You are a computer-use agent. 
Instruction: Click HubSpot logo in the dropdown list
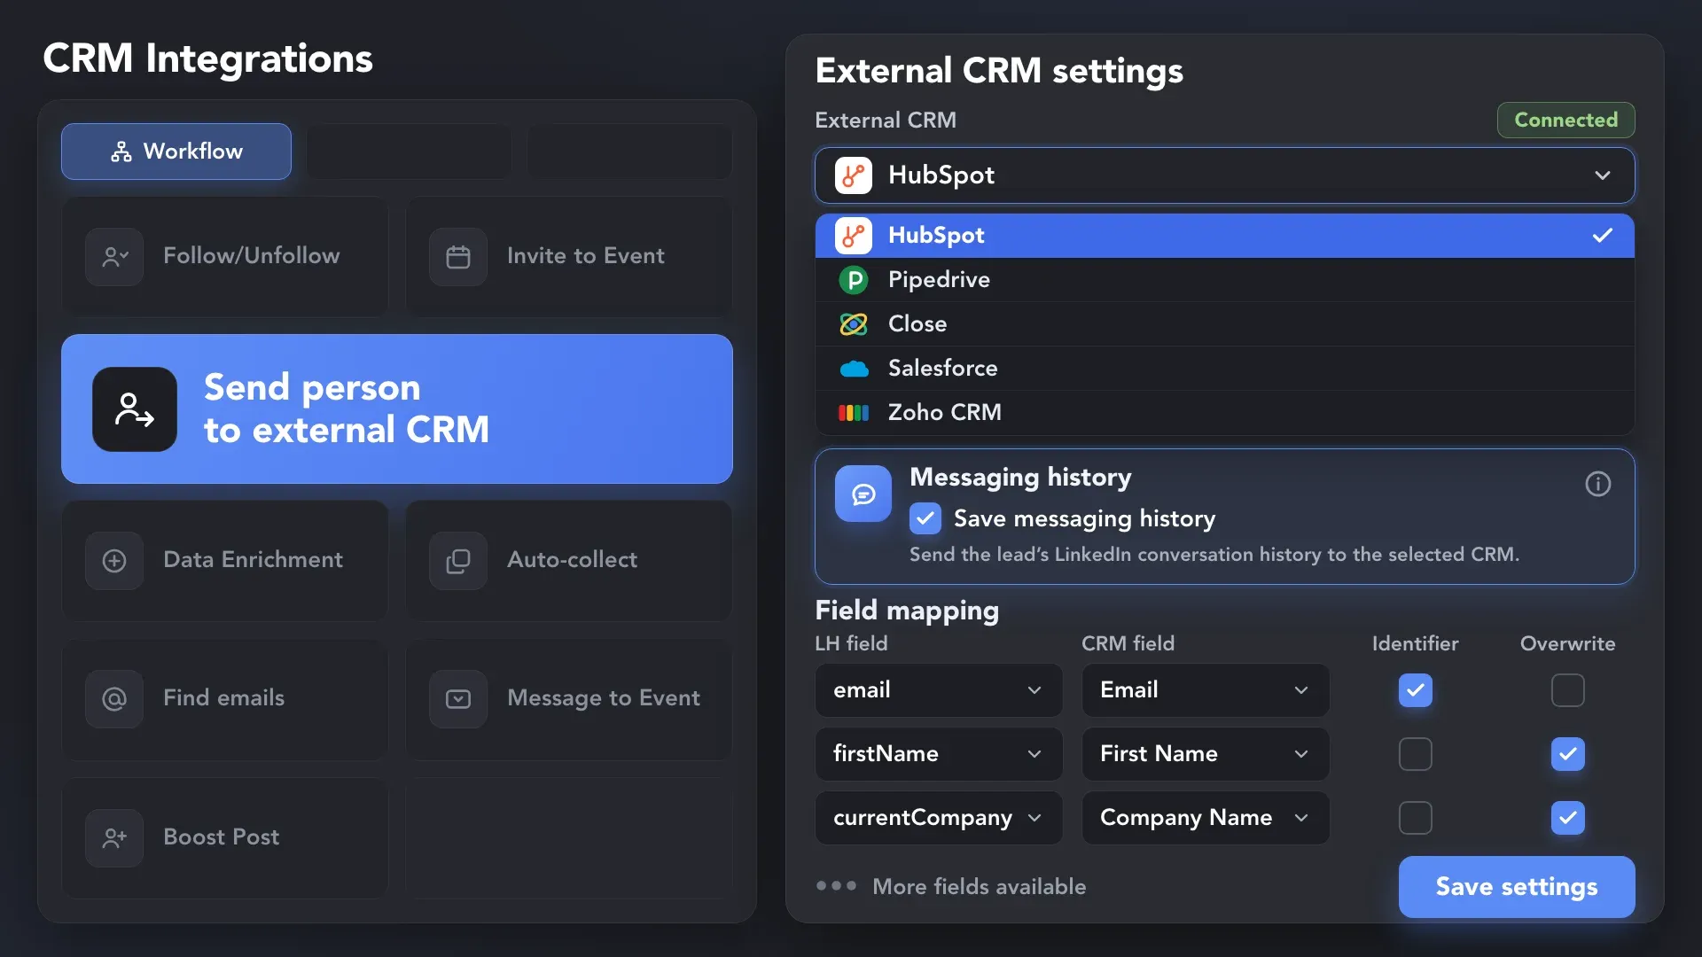click(x=854, y=236)
